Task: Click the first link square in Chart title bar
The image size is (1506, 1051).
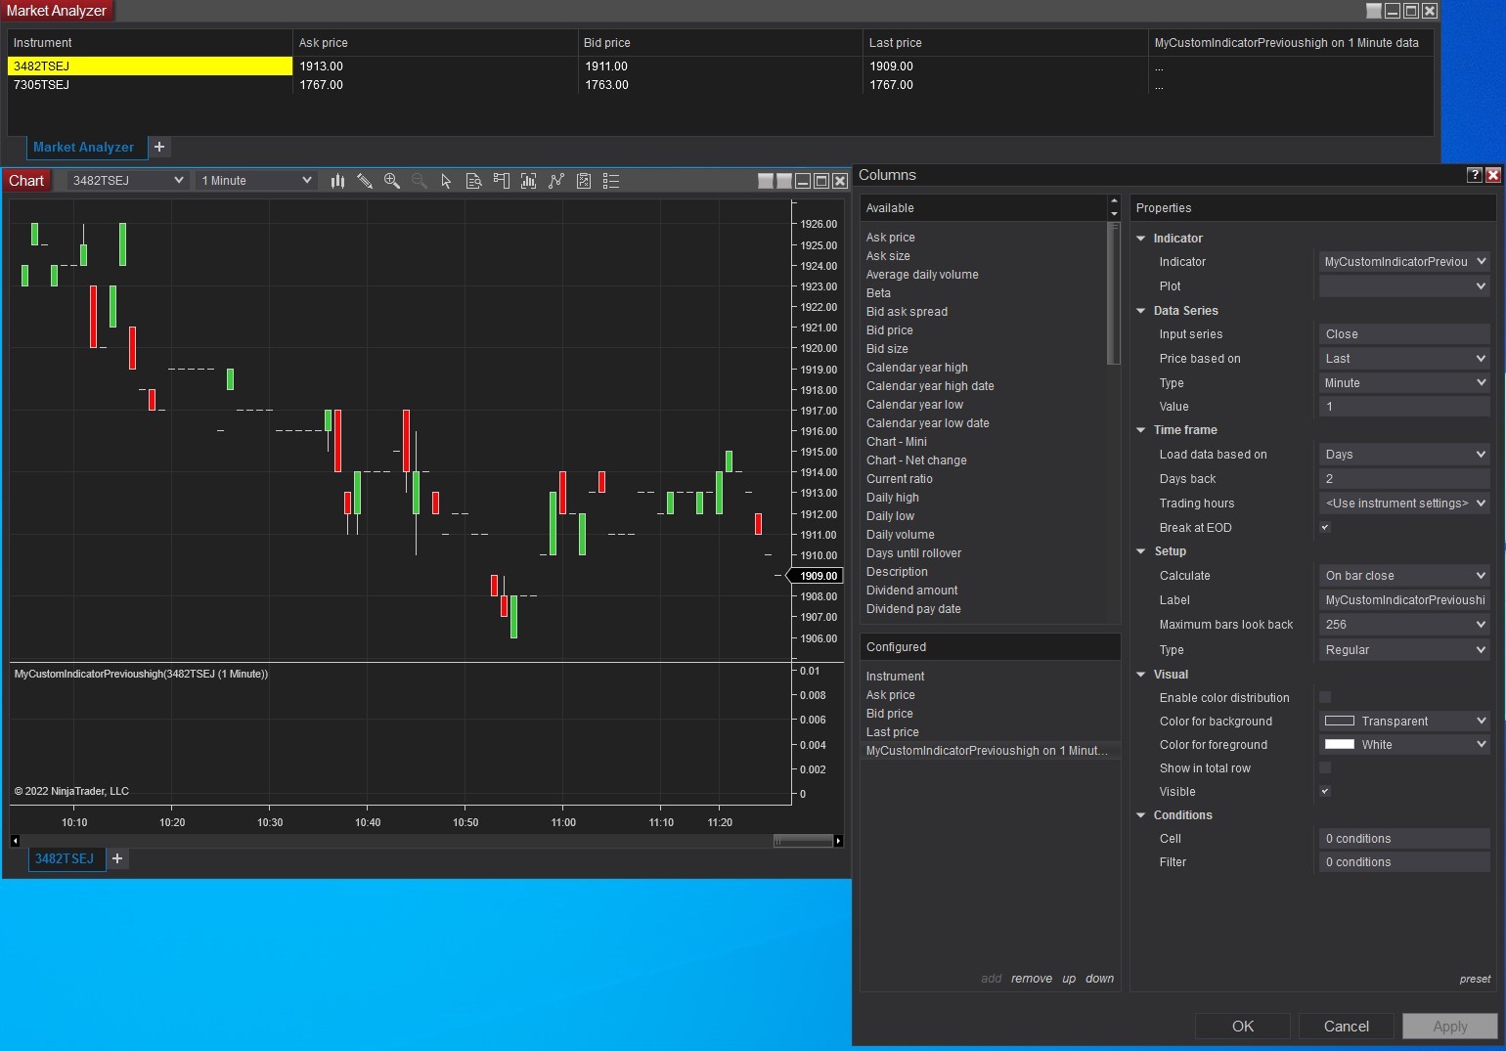Action: pyautogui.click(x=766, y=181)
